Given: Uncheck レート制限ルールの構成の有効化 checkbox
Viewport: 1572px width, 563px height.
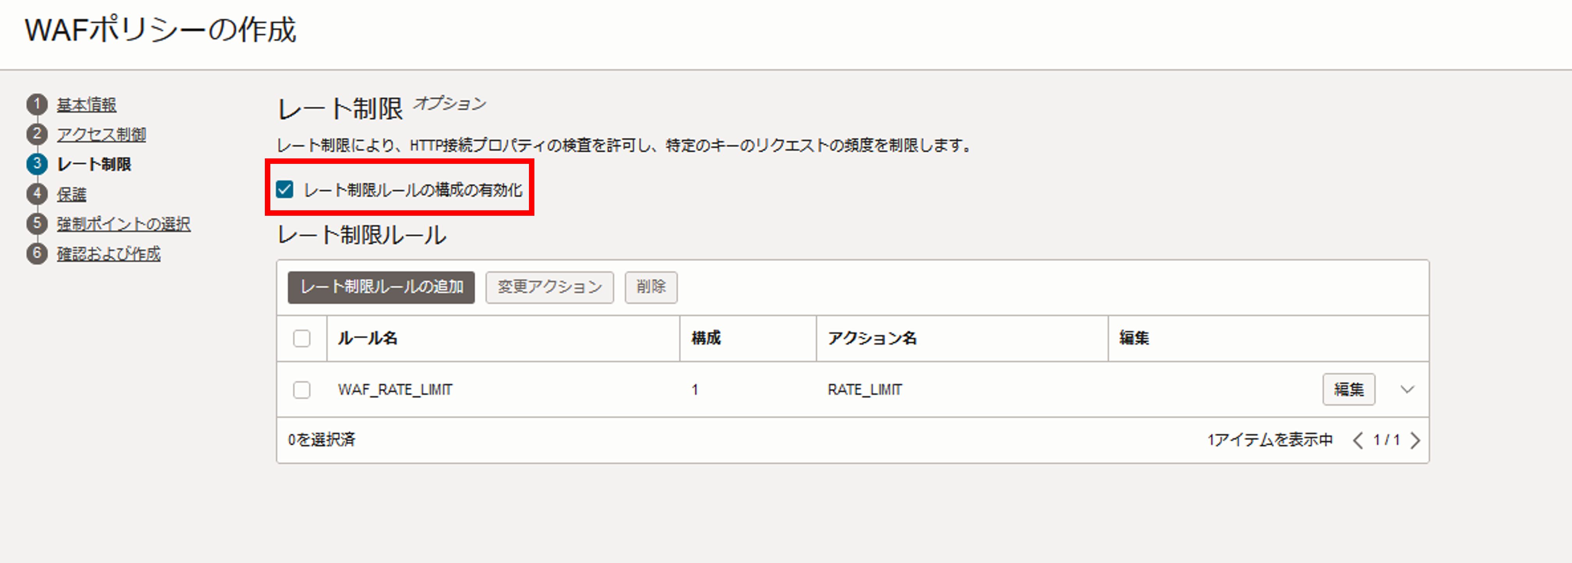Looking at the screenshot, I should coord(285,189).
